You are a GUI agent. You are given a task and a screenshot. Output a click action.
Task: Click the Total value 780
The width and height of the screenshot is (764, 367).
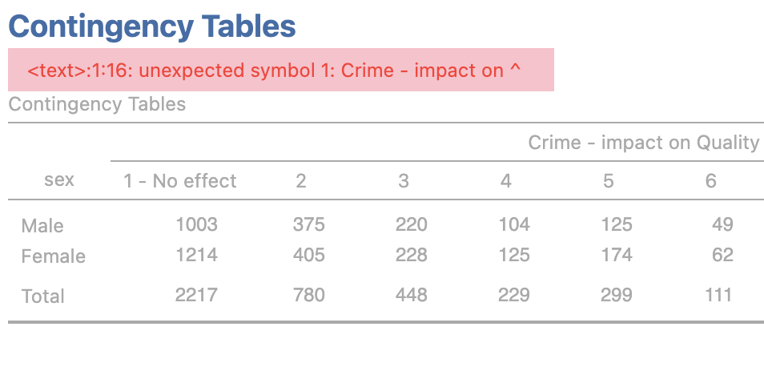(x=309, y=296)
